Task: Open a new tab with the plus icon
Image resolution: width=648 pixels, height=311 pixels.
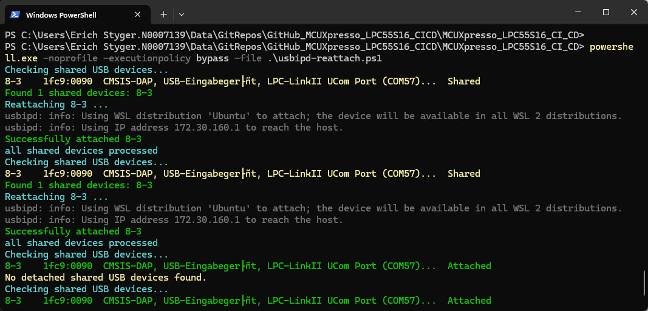Action: 163,14
